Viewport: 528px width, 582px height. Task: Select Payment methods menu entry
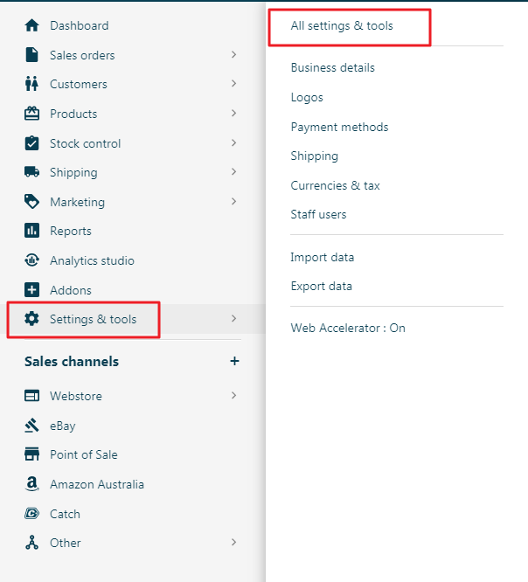tap(339, 128)
